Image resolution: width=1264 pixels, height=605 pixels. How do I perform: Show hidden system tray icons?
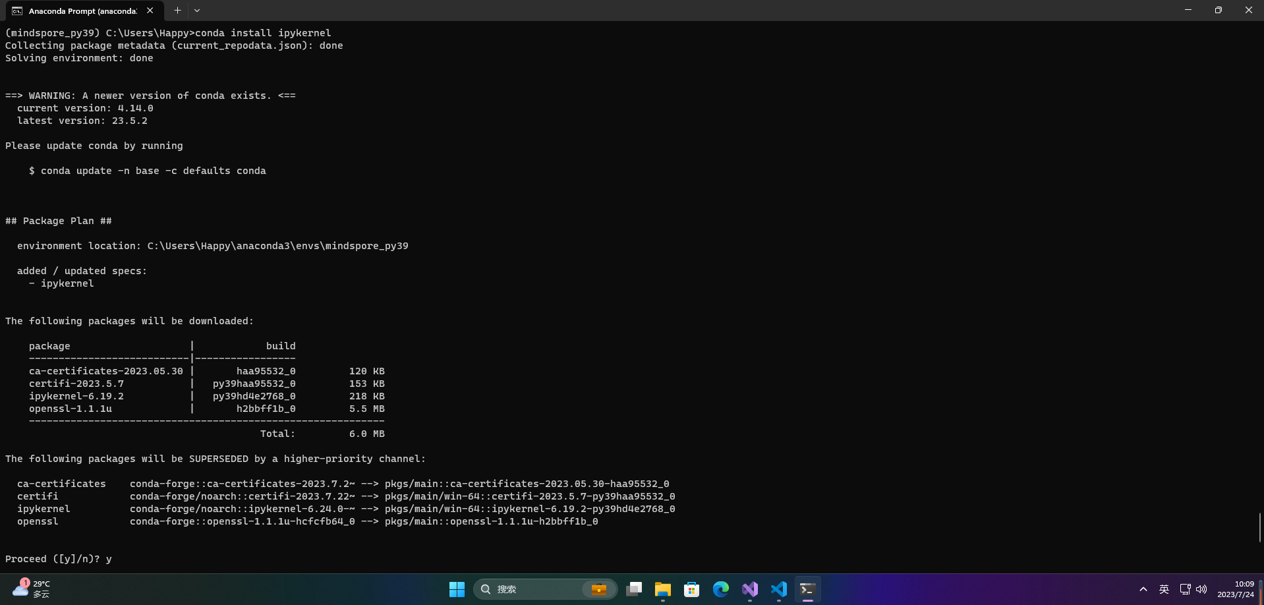tap(1143, 589)
